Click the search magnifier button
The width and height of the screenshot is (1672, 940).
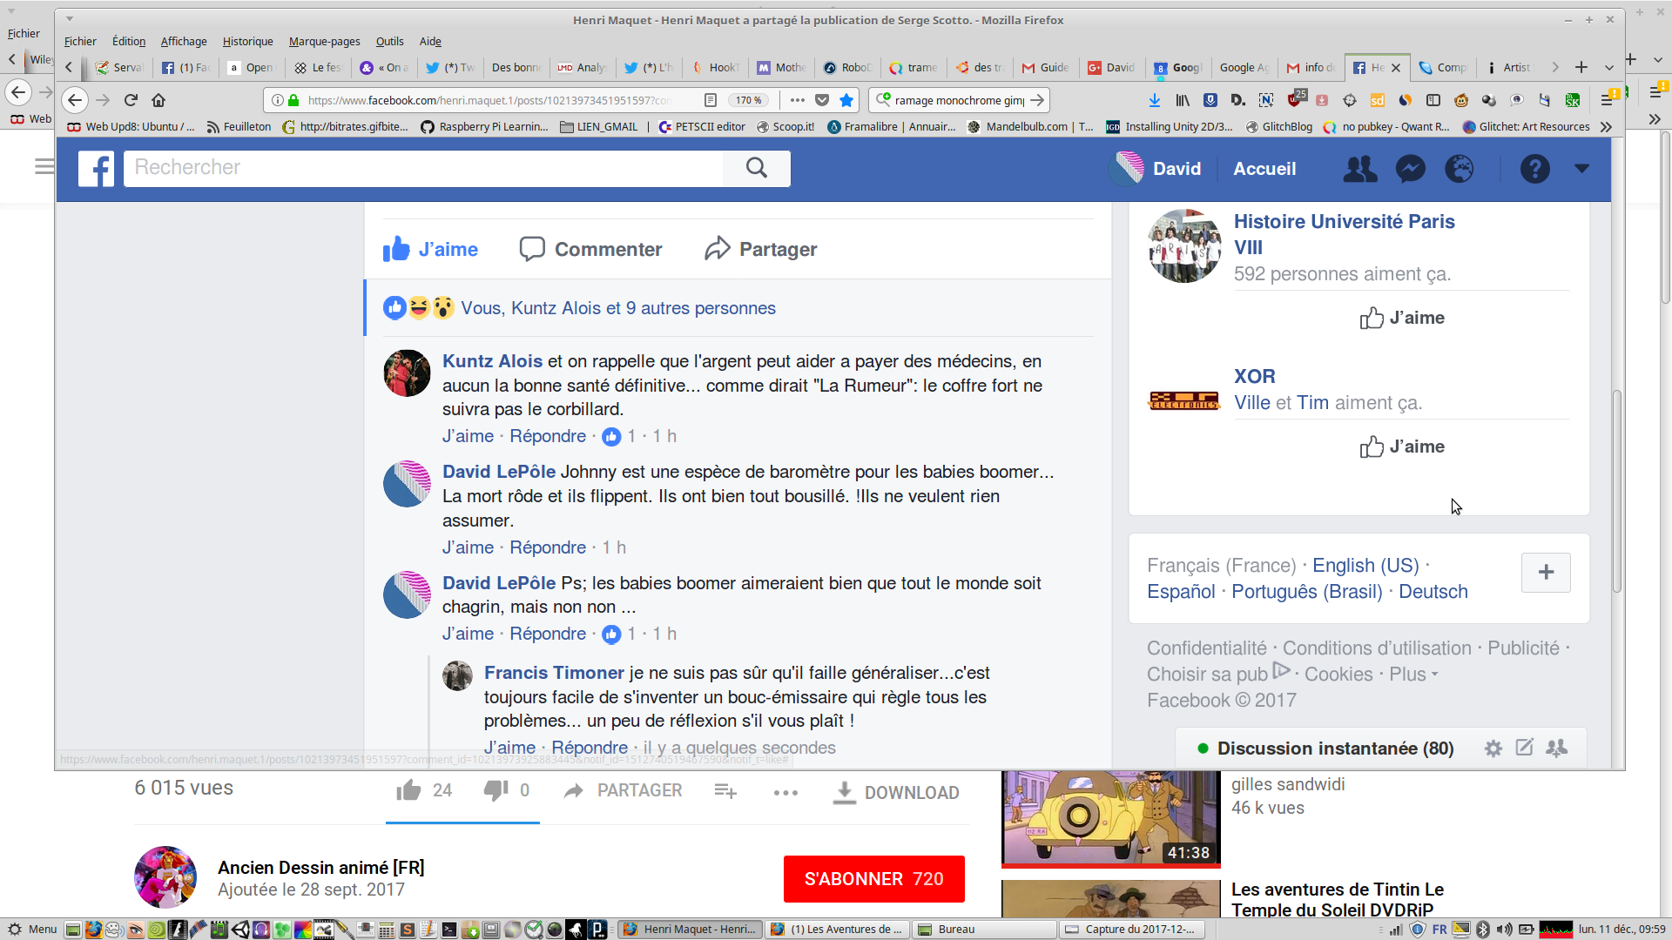coord(756,168)
